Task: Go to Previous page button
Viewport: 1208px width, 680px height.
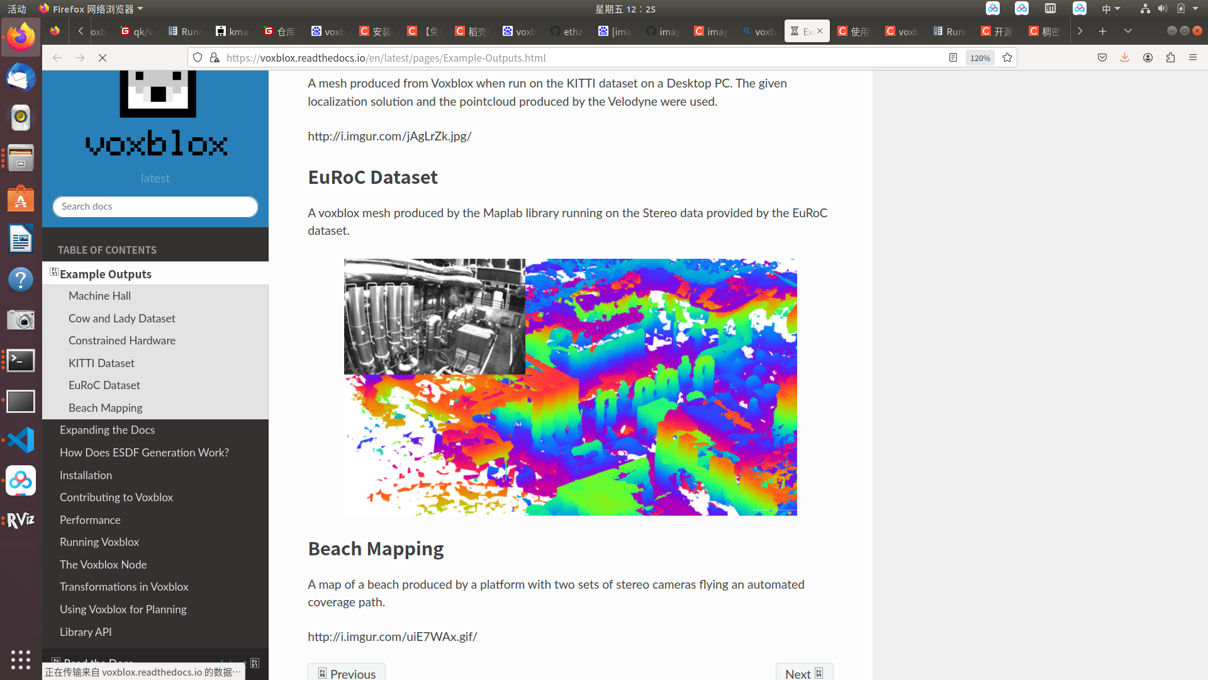Action: pyautogui.click(x=347, y=673)
